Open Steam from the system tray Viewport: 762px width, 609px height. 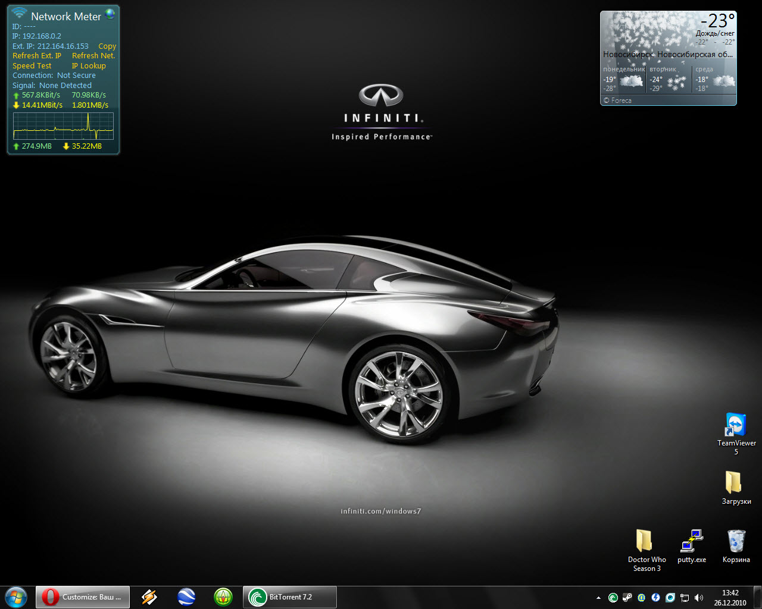pyautogui.click(x=627, y=598)
